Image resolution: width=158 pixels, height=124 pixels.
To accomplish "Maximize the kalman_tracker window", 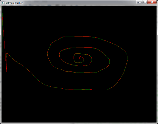I will coord(145,2).
